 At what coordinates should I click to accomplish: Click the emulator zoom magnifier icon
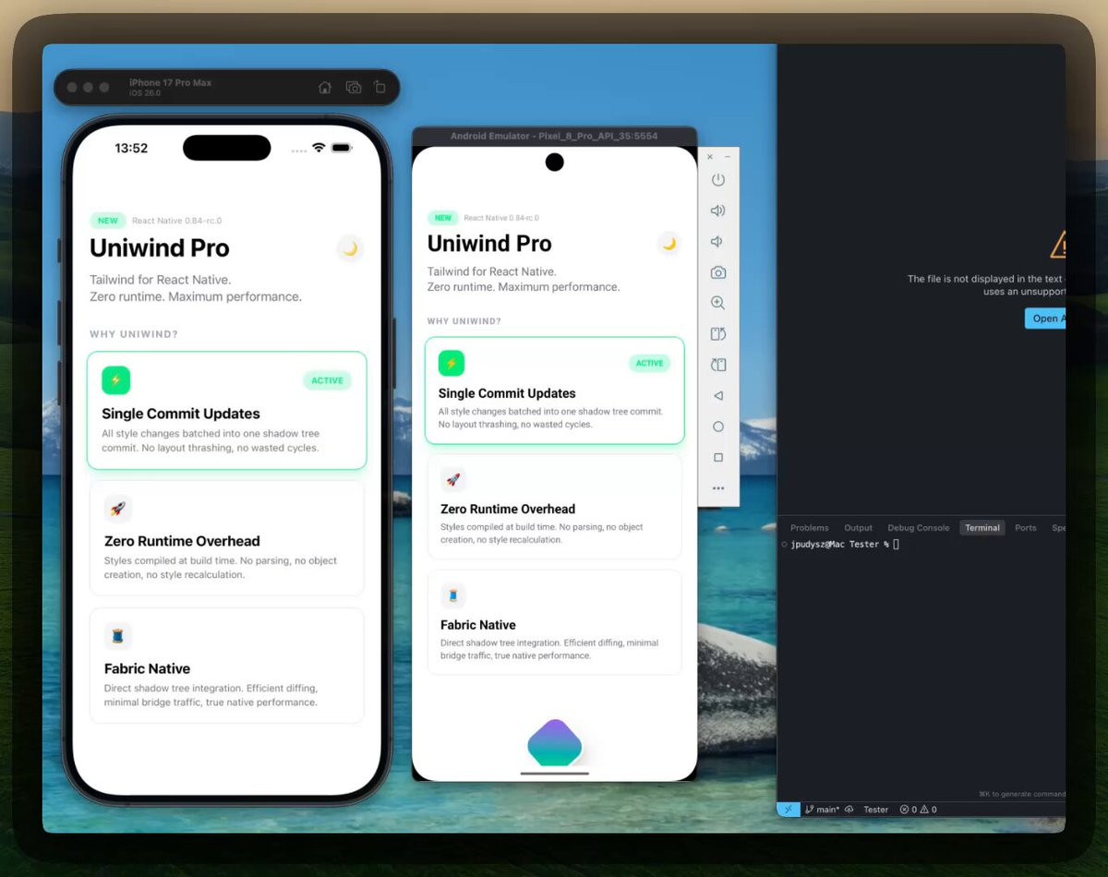[x=718, y=303]
